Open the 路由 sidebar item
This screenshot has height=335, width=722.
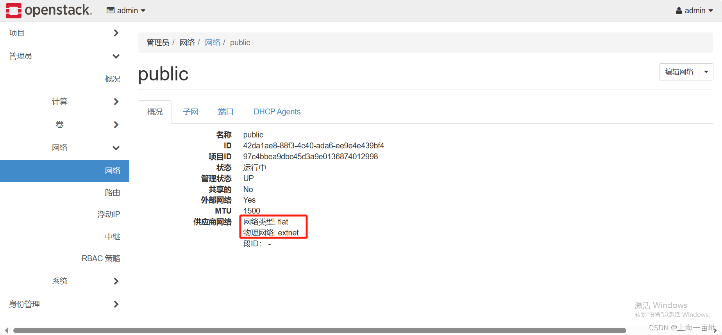(113, 192)
